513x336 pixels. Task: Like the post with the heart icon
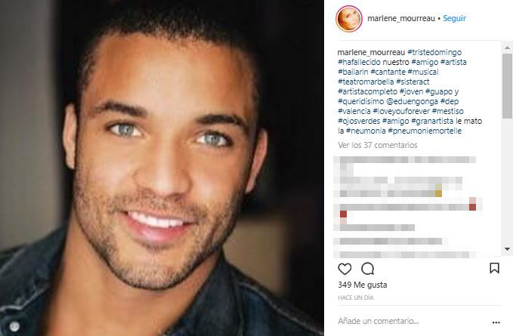point(345,269)
